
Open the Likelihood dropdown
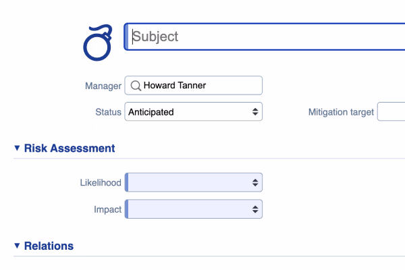(x=194, y=182)
